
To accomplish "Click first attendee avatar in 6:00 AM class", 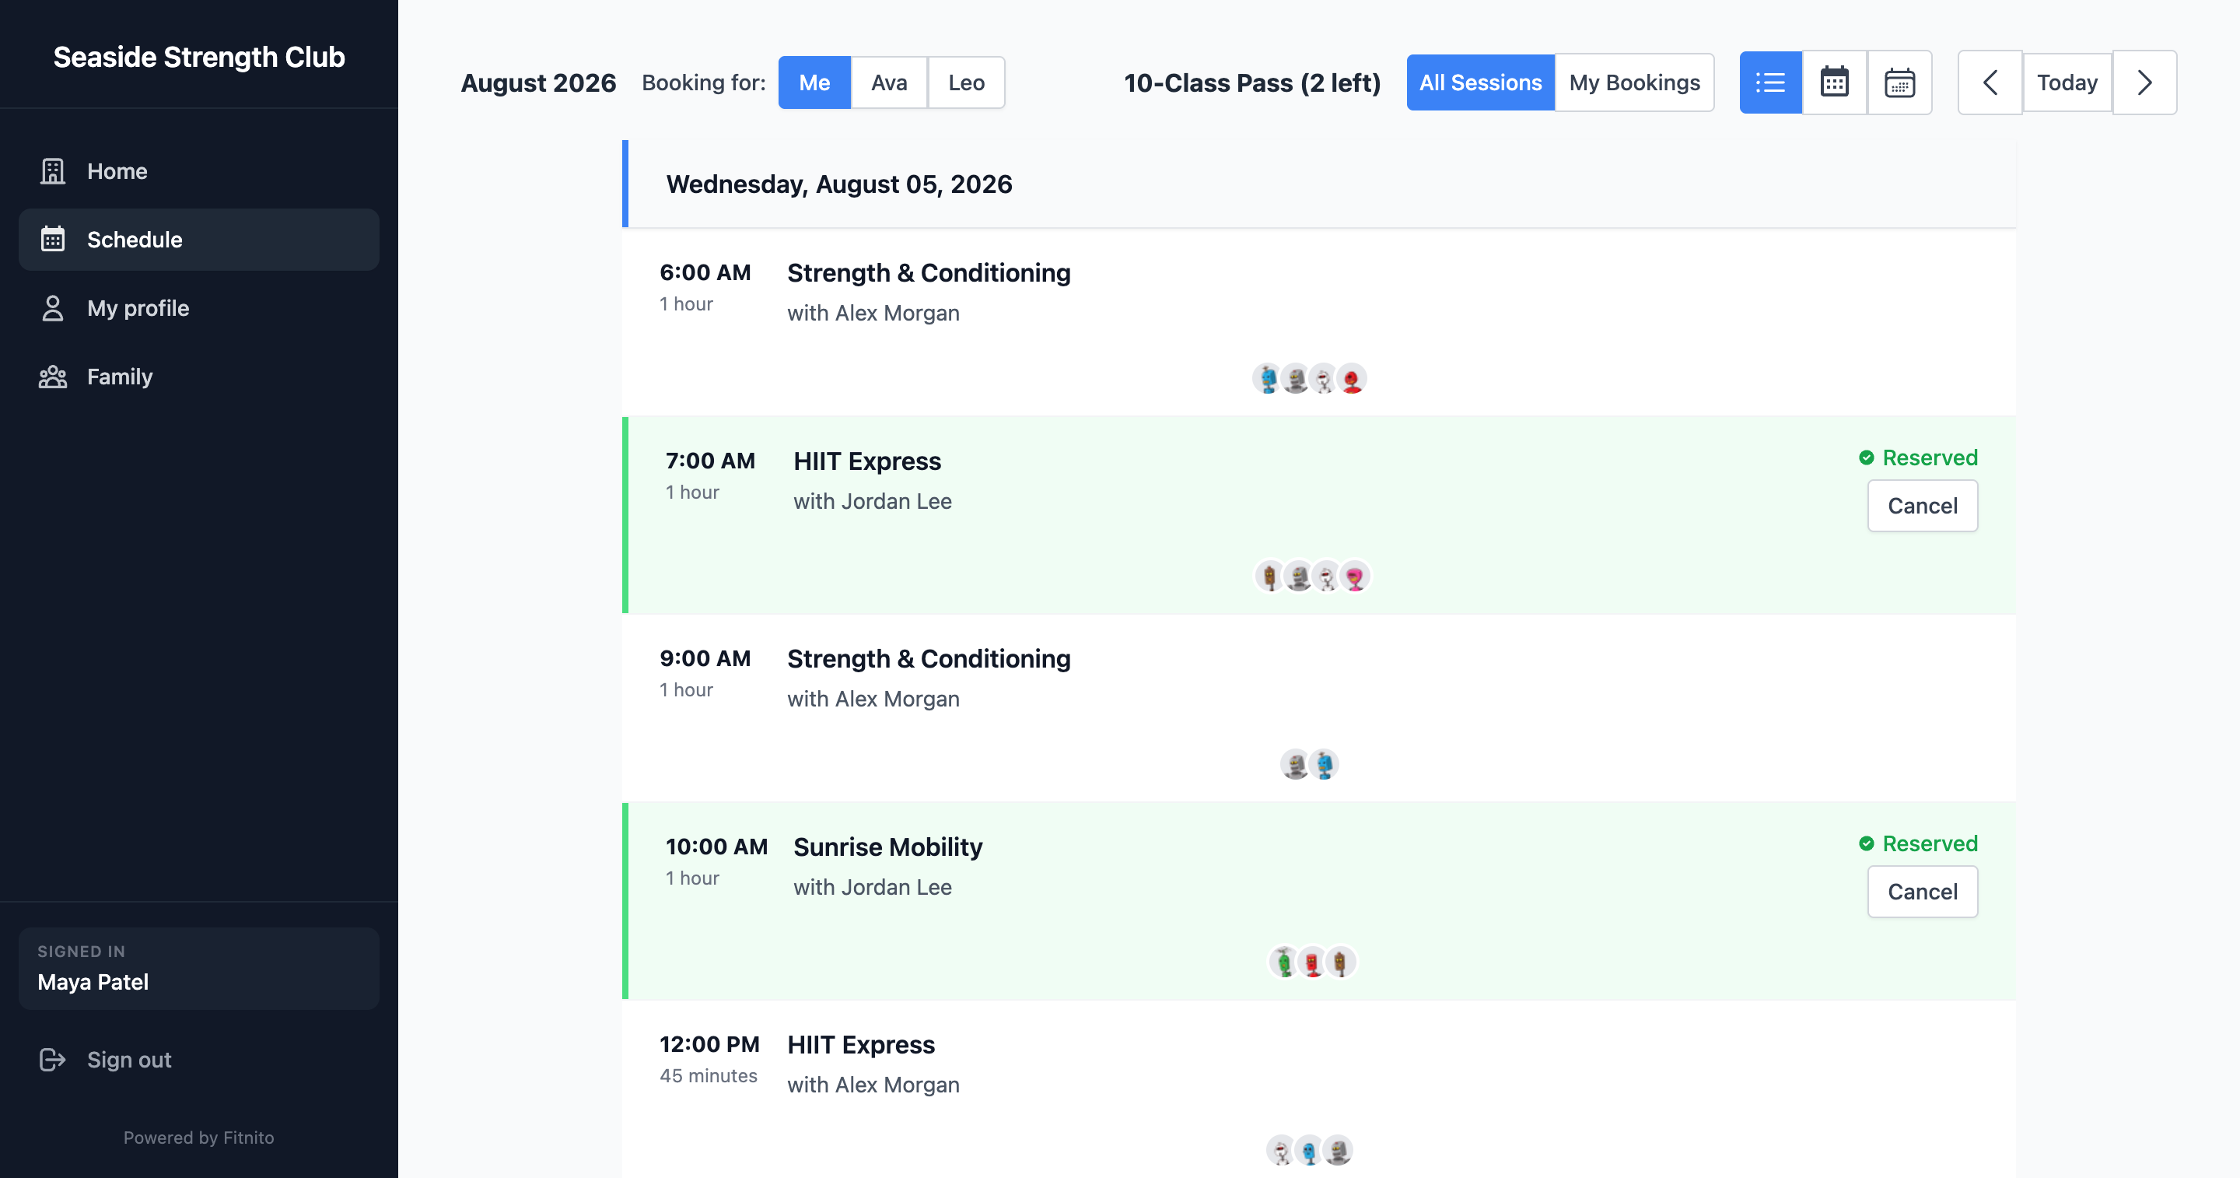I will [x=1268, y=378].
